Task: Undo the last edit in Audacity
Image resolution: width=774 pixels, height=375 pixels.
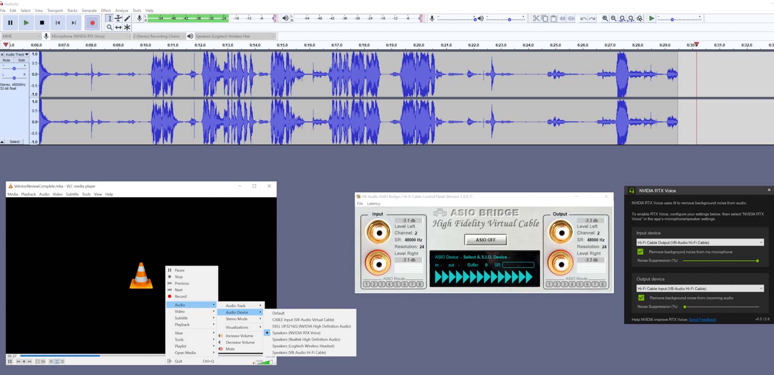Action: pyautogui.click(x=583, y=19)
